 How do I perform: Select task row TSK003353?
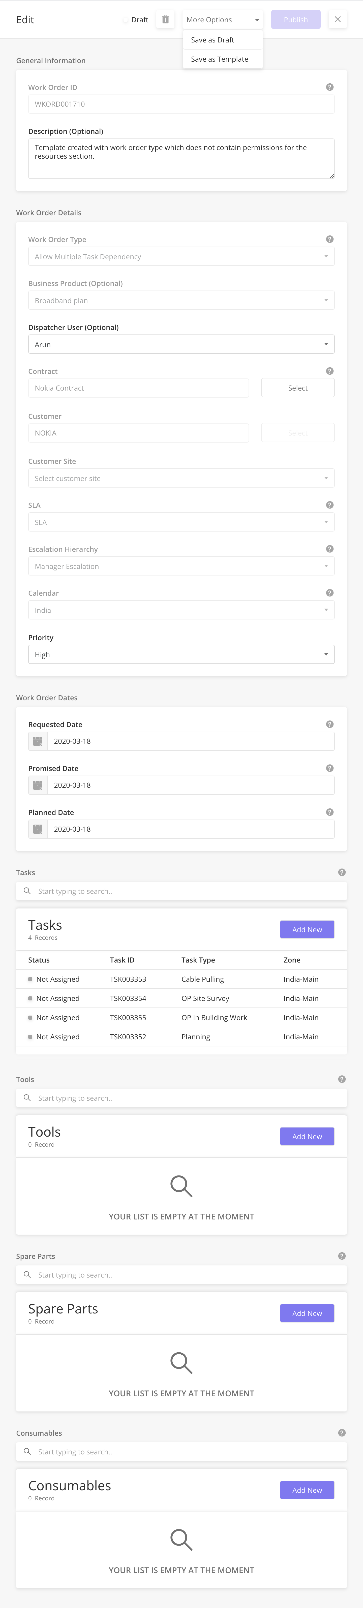181,979
